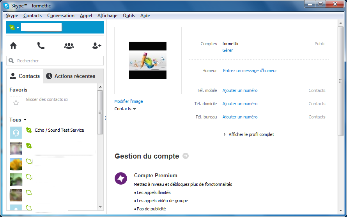Go to the Skype Home icon
The image size is (347, 217).
(x=13, y=45)
